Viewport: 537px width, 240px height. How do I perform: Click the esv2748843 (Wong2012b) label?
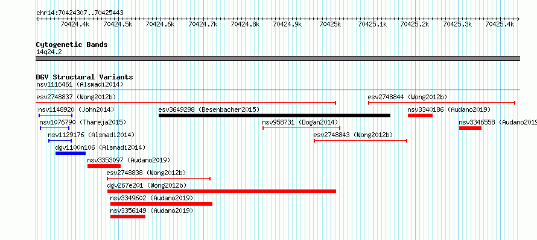(353, 135)
